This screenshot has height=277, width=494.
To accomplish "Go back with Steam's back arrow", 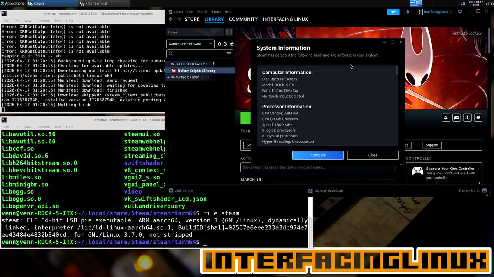I will pos(171,19).
